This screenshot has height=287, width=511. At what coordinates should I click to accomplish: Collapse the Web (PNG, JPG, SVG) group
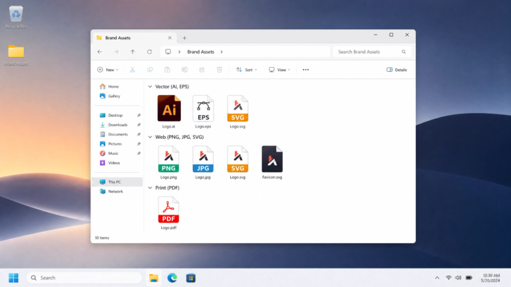point(150,137)
